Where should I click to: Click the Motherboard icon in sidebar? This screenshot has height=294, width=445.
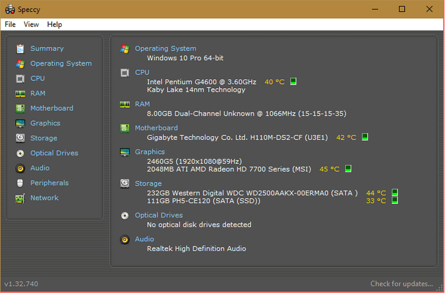point(20,108)
